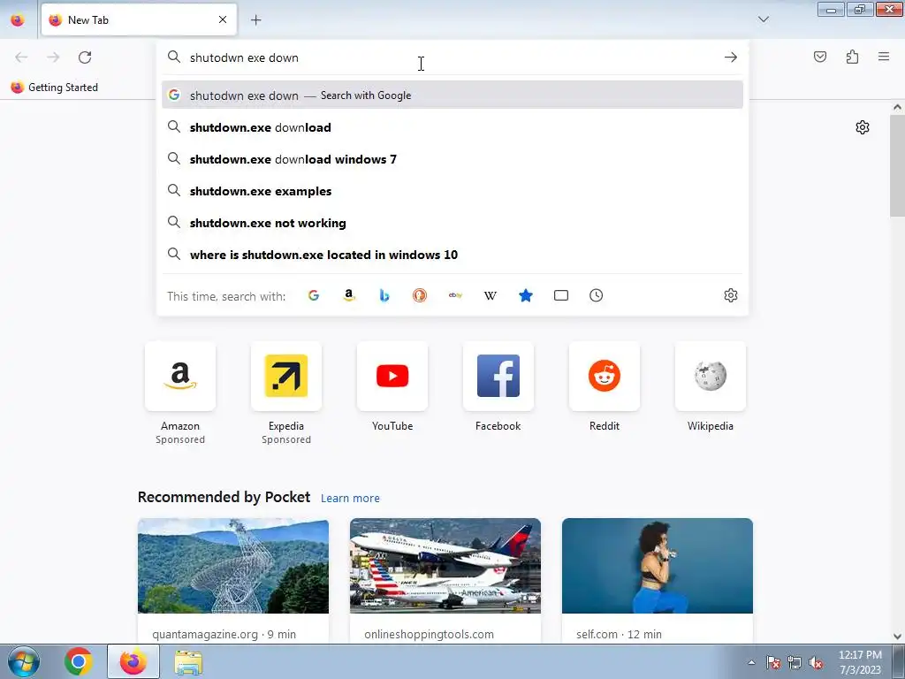Viewport: 905px width, 679px height.
Task: Go back one page
Action: [x=21, y=57]
